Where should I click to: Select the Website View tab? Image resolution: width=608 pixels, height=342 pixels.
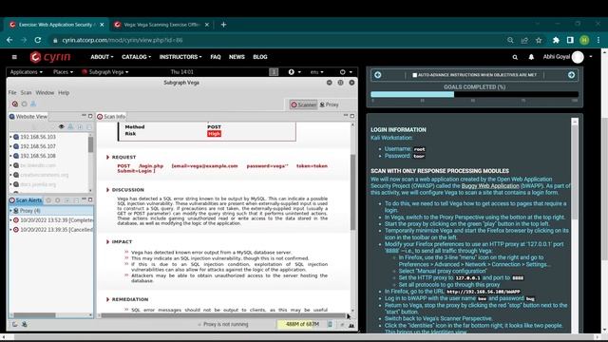click(x=28, y=116)
